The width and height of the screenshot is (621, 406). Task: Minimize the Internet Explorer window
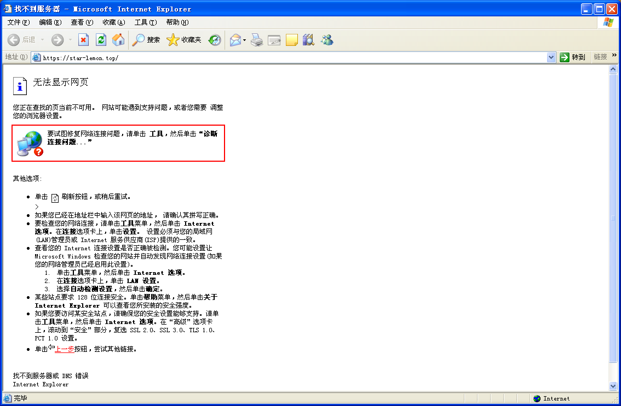tap(587, 9)
